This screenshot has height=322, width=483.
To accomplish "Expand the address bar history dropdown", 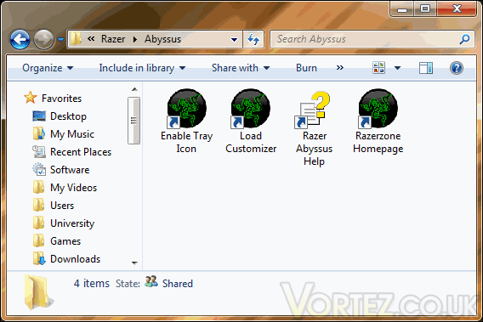I will (234, 39).
